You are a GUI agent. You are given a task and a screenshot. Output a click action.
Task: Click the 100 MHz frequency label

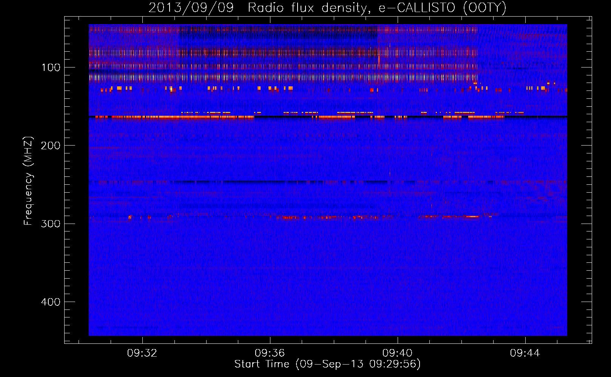[x=51, y=67]
